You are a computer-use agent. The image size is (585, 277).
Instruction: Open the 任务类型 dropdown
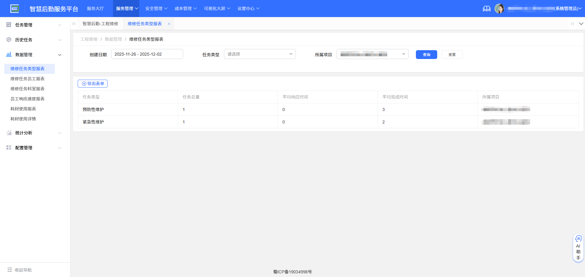point(260,54)
